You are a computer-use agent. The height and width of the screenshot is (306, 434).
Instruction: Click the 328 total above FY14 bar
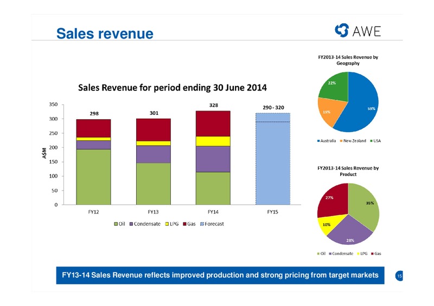click(x=213, y=105)
